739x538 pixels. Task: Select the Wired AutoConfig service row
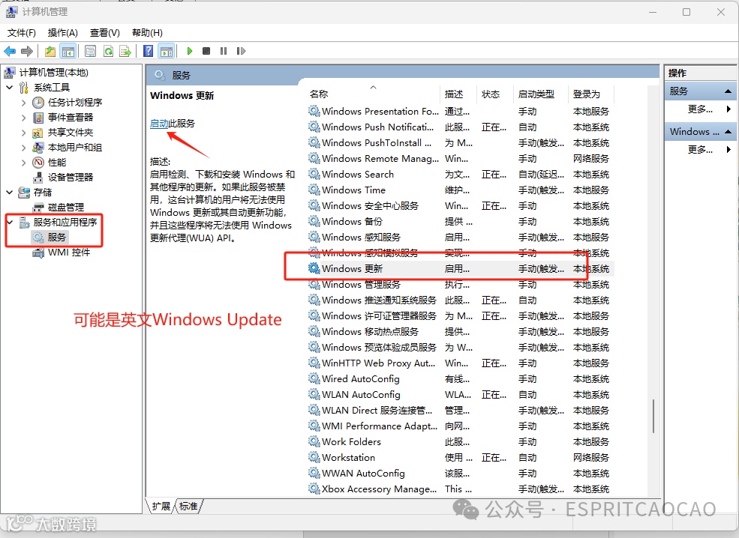coord(461,379)
